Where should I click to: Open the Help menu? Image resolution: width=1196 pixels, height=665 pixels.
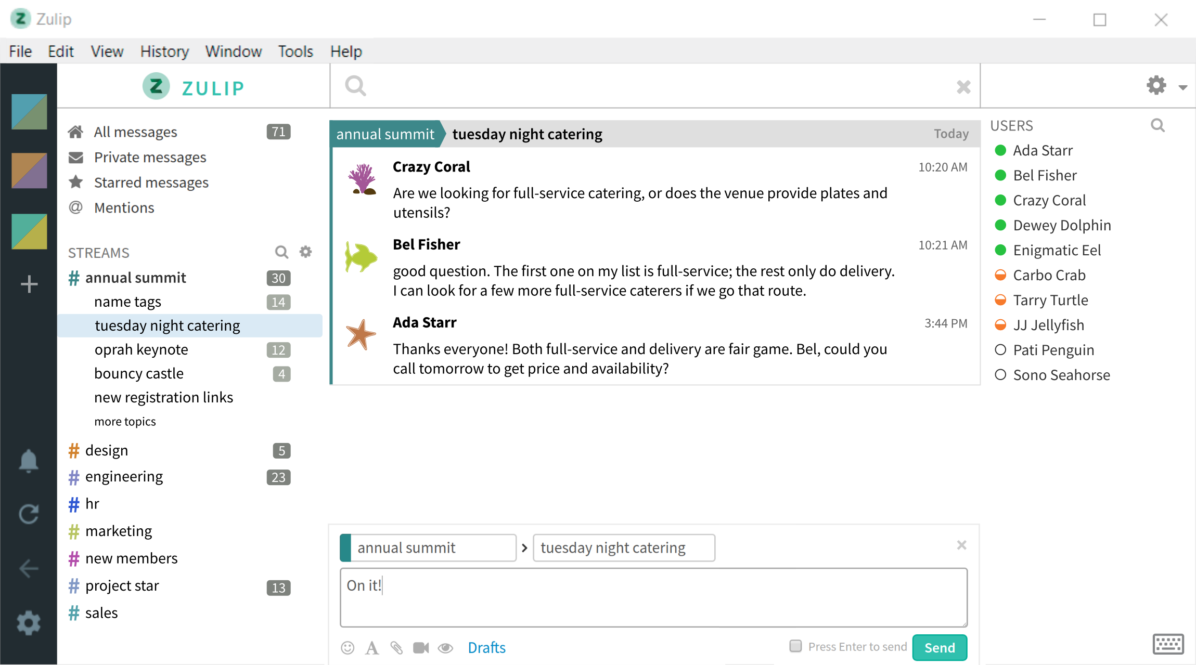pos(346,51)
